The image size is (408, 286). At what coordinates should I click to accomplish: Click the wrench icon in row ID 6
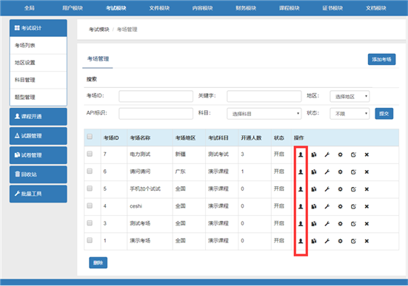tap(327, 171)
